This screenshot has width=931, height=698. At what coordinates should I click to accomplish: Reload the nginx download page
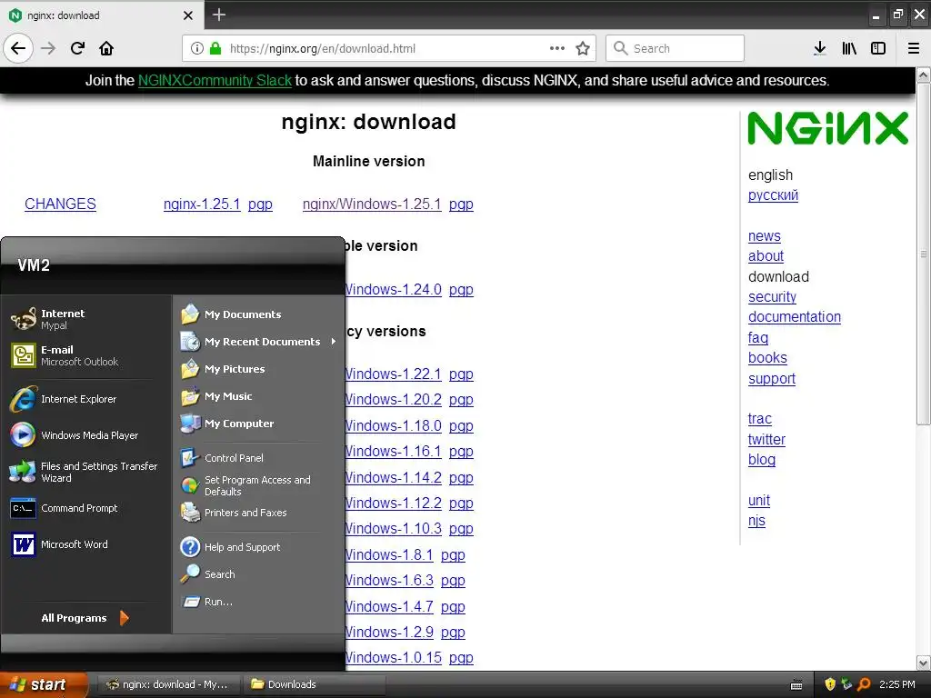point(77,48)
